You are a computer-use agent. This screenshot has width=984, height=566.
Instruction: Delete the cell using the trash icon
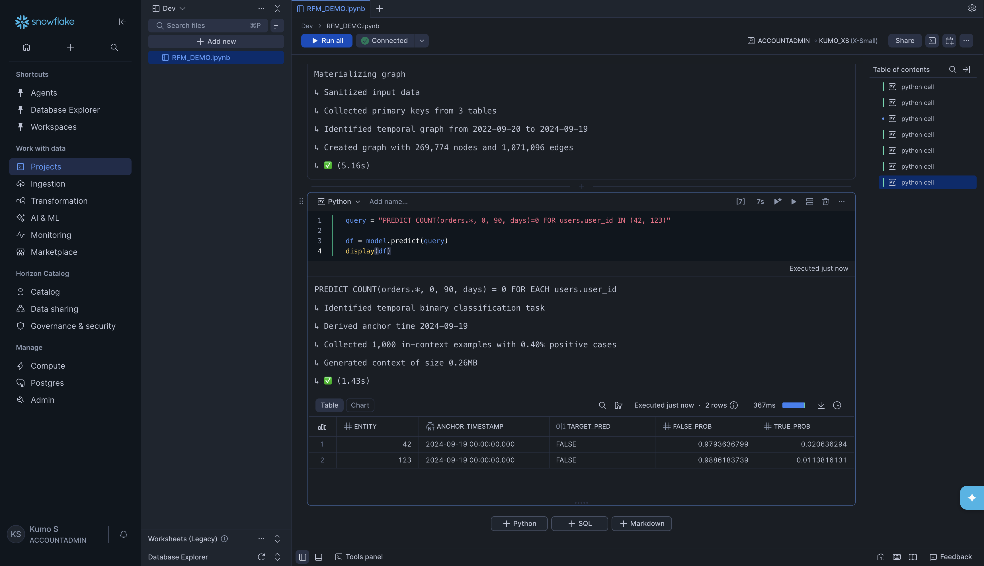click(x=826, y=202)
